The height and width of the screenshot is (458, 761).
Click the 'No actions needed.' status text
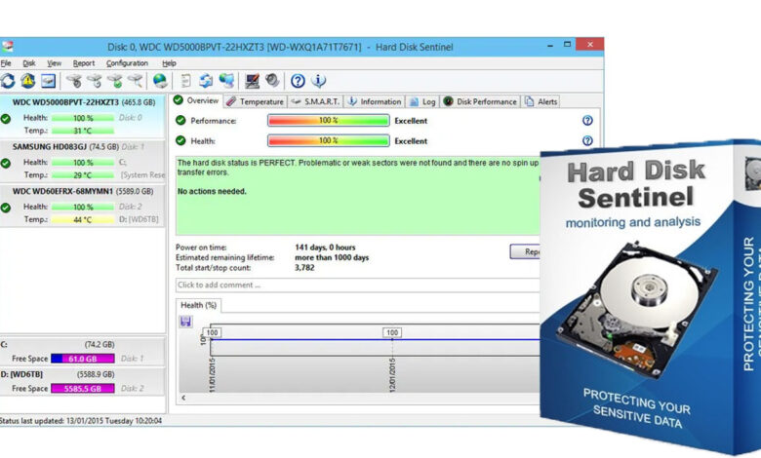[212, 191]
